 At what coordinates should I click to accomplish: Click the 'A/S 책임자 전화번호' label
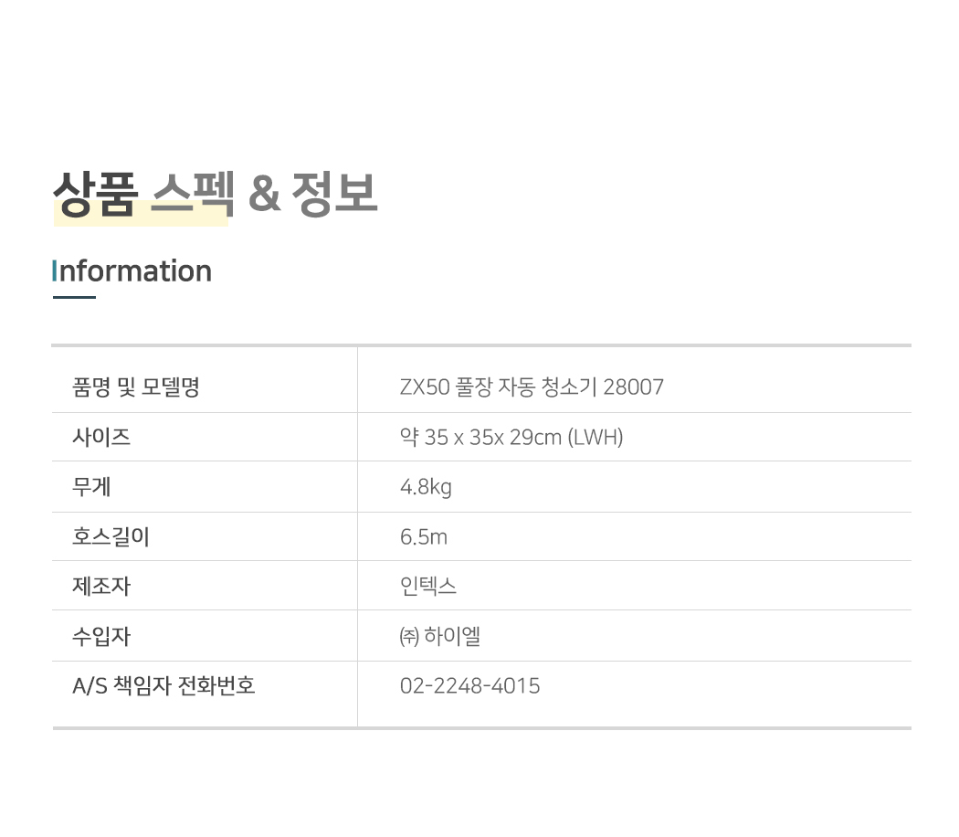click(163, 686)
